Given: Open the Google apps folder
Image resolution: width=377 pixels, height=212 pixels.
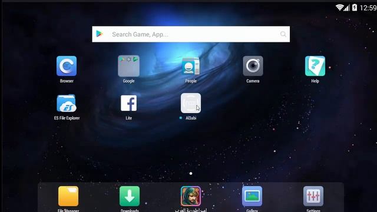Looking at the screenshot, I should (128, 66).
